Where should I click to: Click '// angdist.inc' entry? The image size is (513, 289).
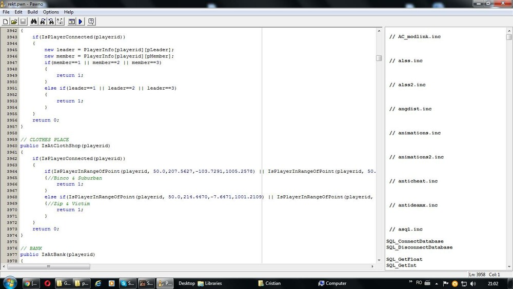pyautogui.click(x=410, y=109)
